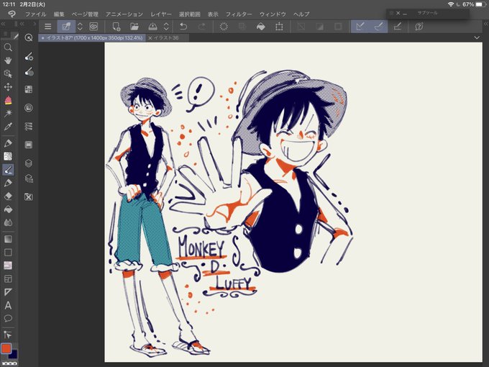This screenshot has height=367, width=489.
Task: Tap the battery indicator in status bar
Action: point(480,4)
